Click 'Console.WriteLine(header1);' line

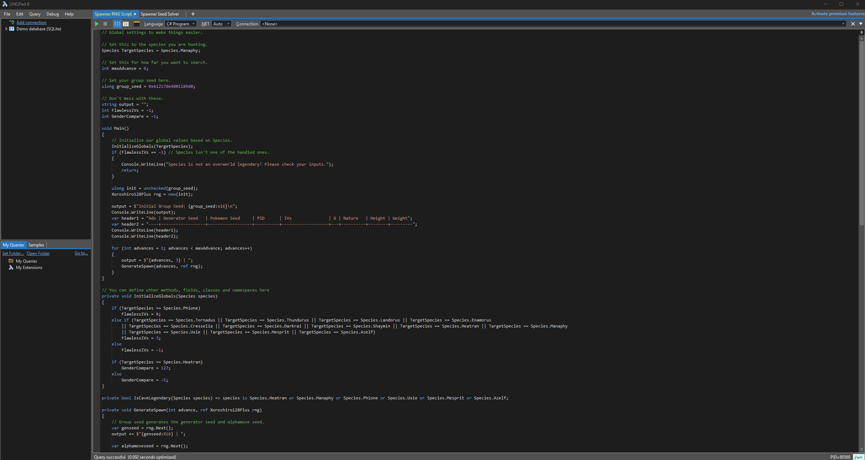[145, 230]
